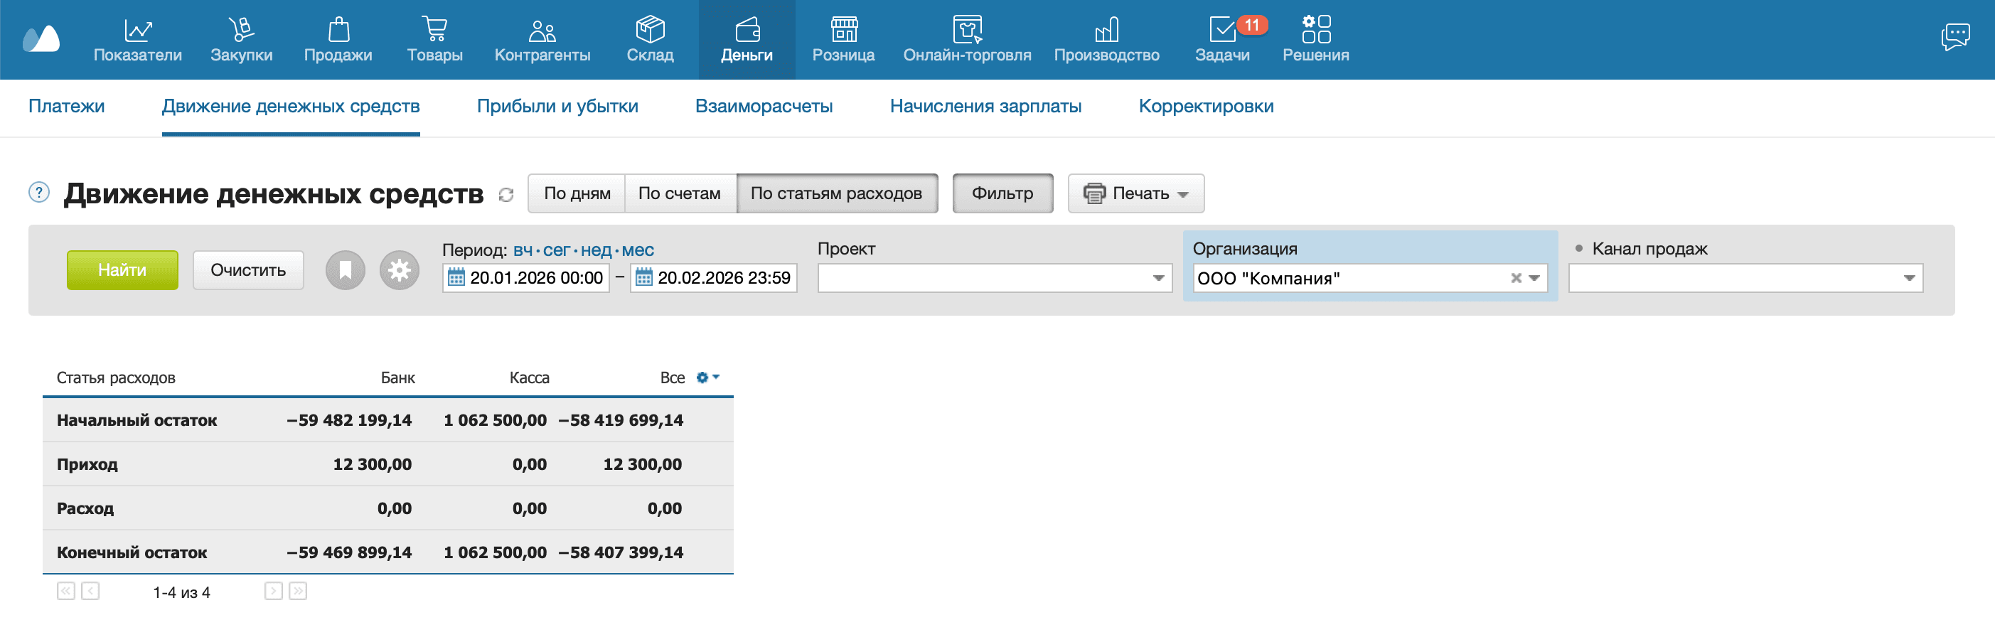Open the Деньги section

[x=747, y=40]
